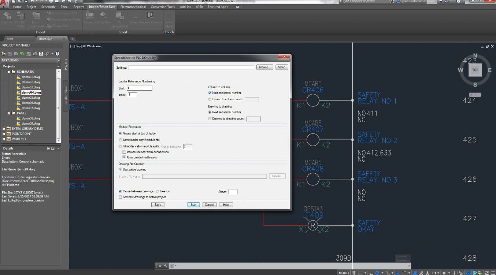Open the To Spreadsheet export tool
This screenshot has width=496, height=275.
pos(119,19)
